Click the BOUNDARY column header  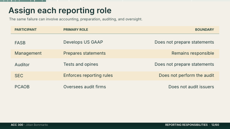204,30
